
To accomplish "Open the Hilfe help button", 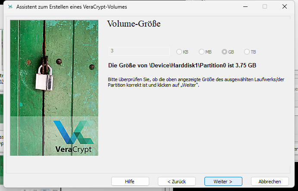I will pyautogui.click(x=130, y=182).
